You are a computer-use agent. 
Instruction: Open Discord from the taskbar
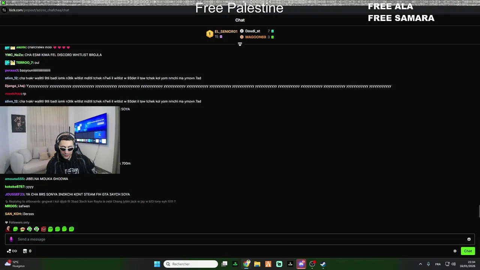[x=301, y=264]
